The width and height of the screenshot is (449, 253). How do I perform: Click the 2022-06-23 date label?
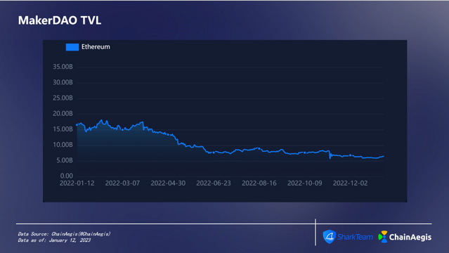(214, 183)
